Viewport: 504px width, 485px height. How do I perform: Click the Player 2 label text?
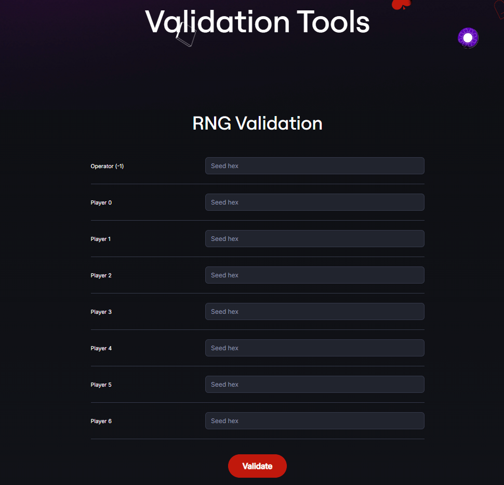(x=101, y=276)
